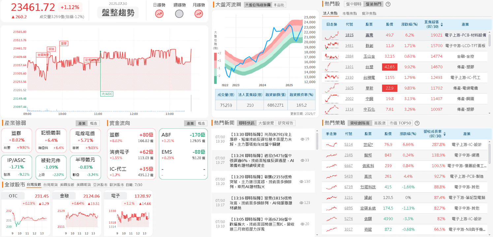493x237 pixels.
Task: Select the 高股息 strategy tab
Action: (380, 123)
